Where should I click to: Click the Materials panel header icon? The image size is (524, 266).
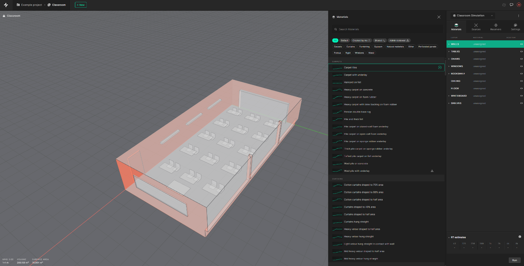point(334,17)
